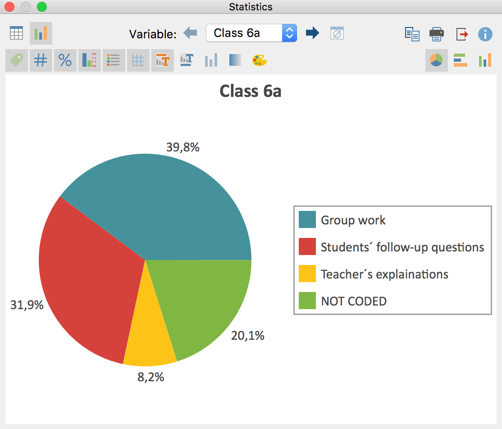This screenshot has width=502, height=429.
Task: Click the red follow-up questions pie slice
Action: point(87,282)
